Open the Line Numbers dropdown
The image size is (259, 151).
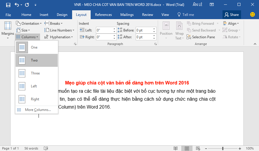tap(59, 30)
